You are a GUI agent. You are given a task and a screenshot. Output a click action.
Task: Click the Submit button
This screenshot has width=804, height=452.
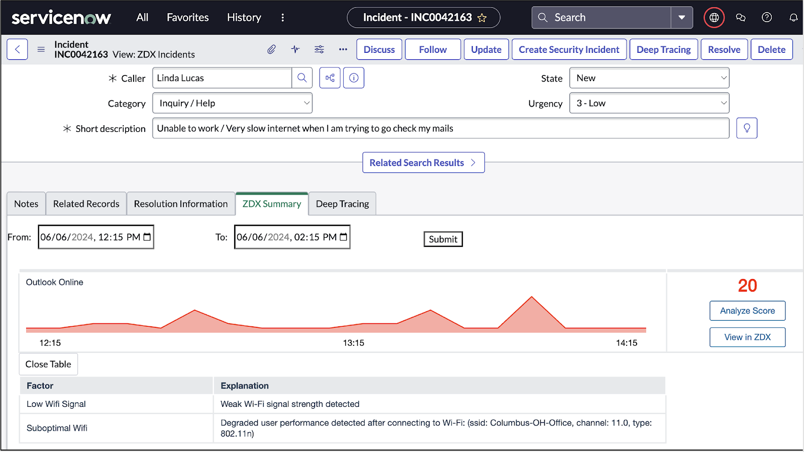click(x=443, y=239)
